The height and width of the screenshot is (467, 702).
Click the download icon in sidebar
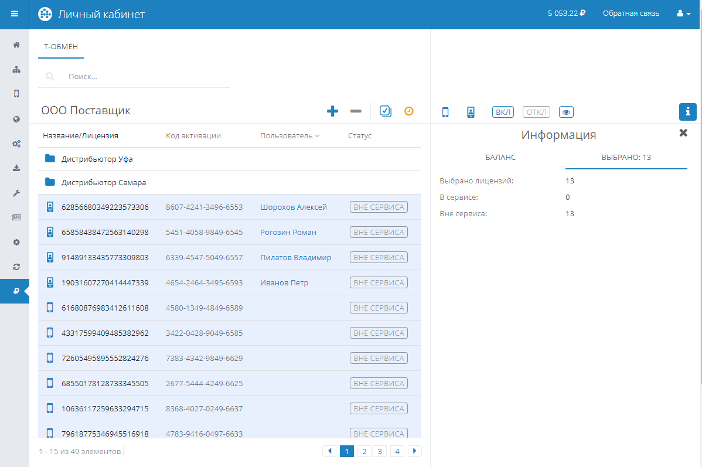16,168
